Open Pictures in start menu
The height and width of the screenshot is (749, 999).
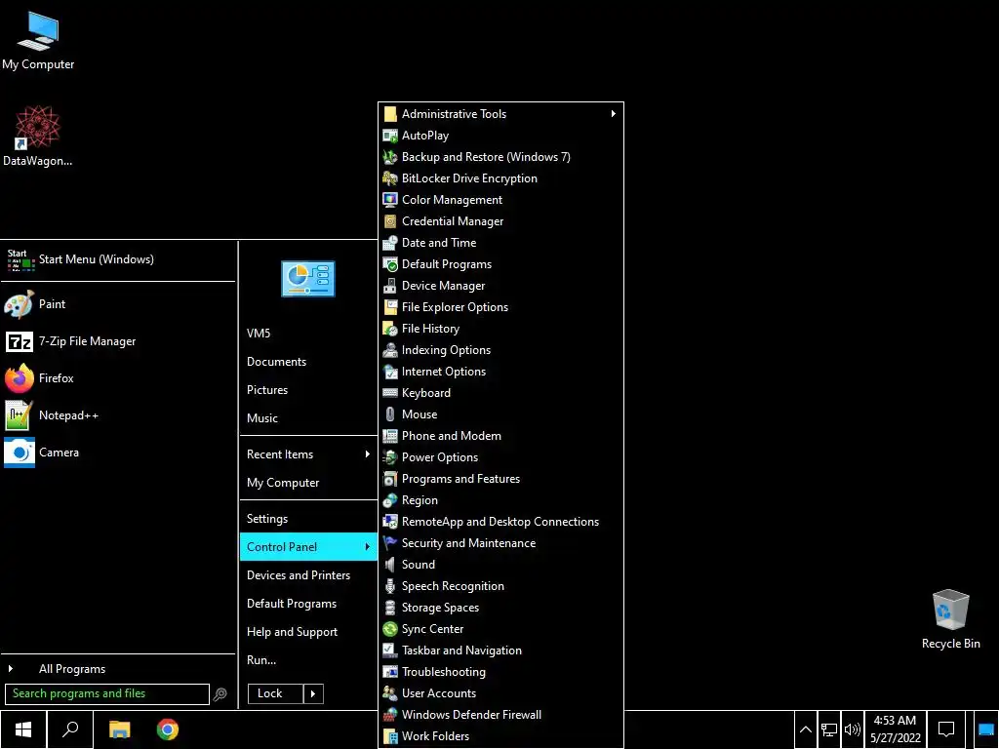308,390
